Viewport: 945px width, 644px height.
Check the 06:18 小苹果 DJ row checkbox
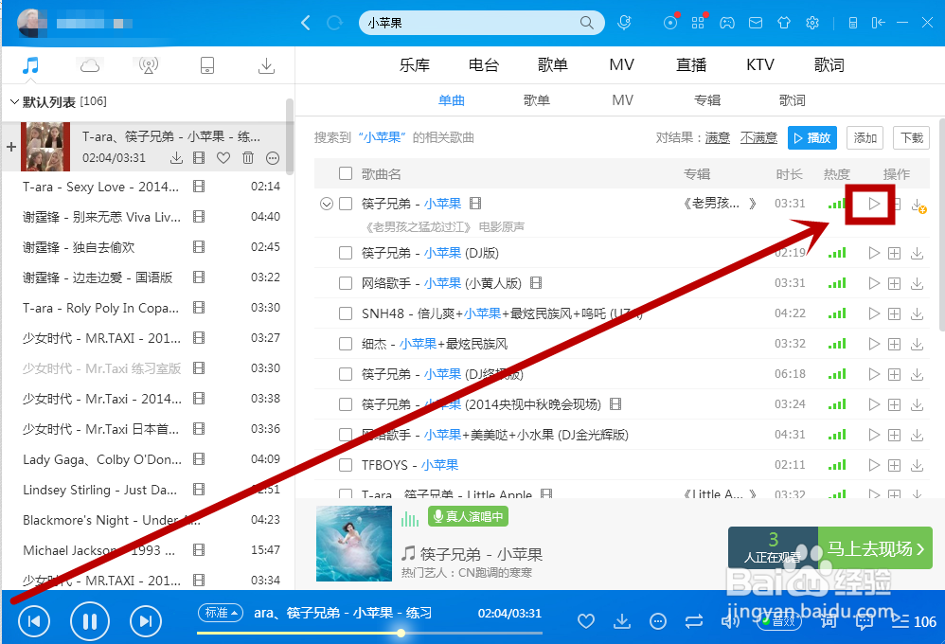tap(346, 374)
